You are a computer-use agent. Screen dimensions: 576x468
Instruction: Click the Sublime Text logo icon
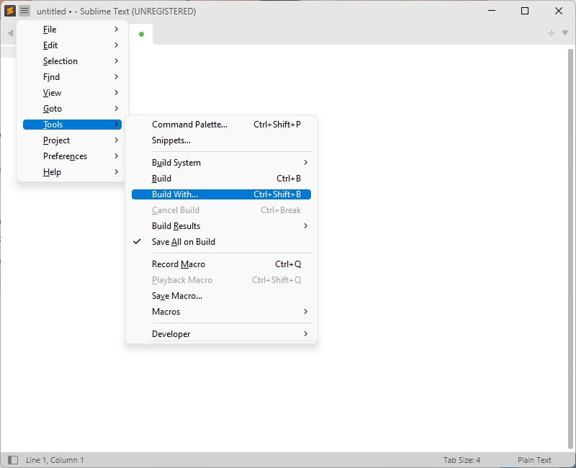point(10,11)
